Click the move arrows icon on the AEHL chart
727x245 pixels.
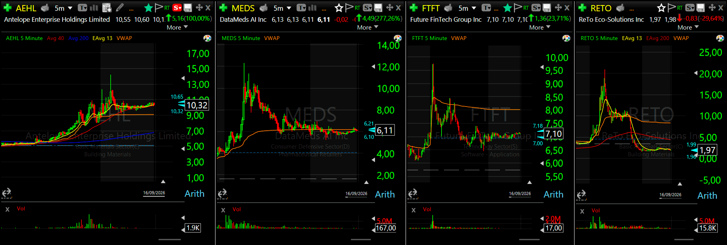point(199,8)
